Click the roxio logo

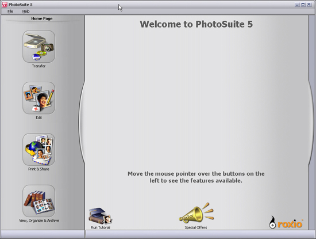coord(286,222)
